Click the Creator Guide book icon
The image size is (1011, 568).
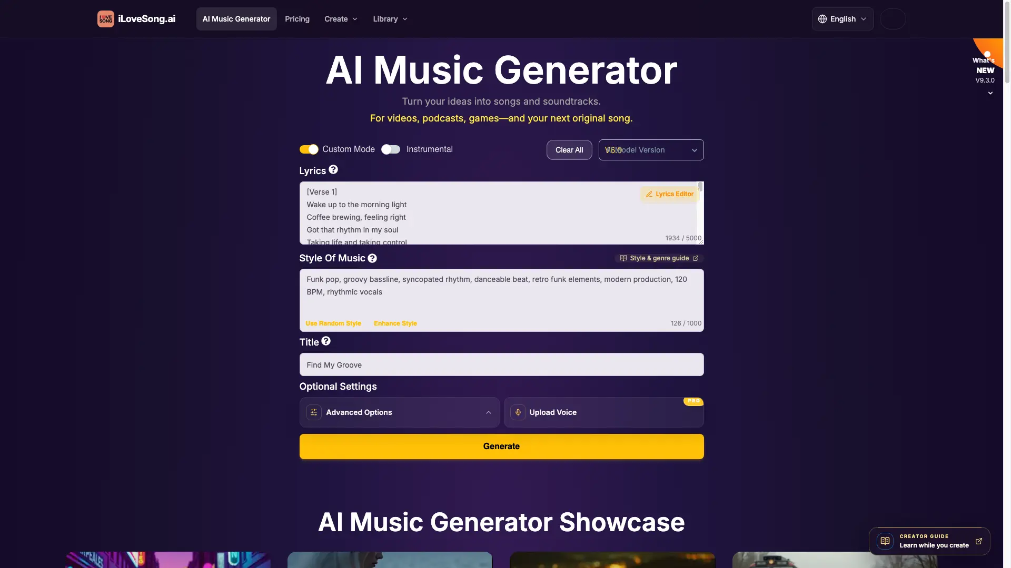(x=885, y=541)
